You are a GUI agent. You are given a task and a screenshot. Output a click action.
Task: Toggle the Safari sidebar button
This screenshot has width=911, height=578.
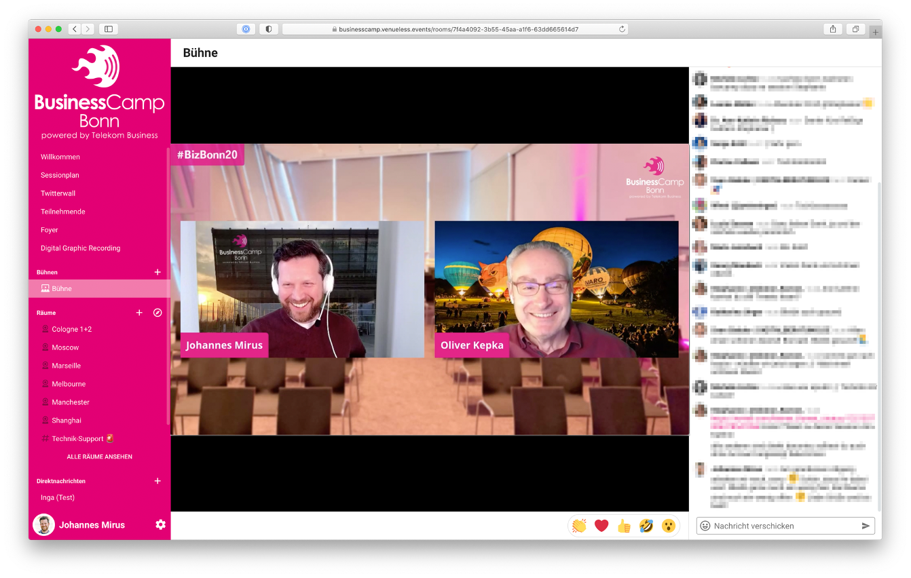(108, 29)
